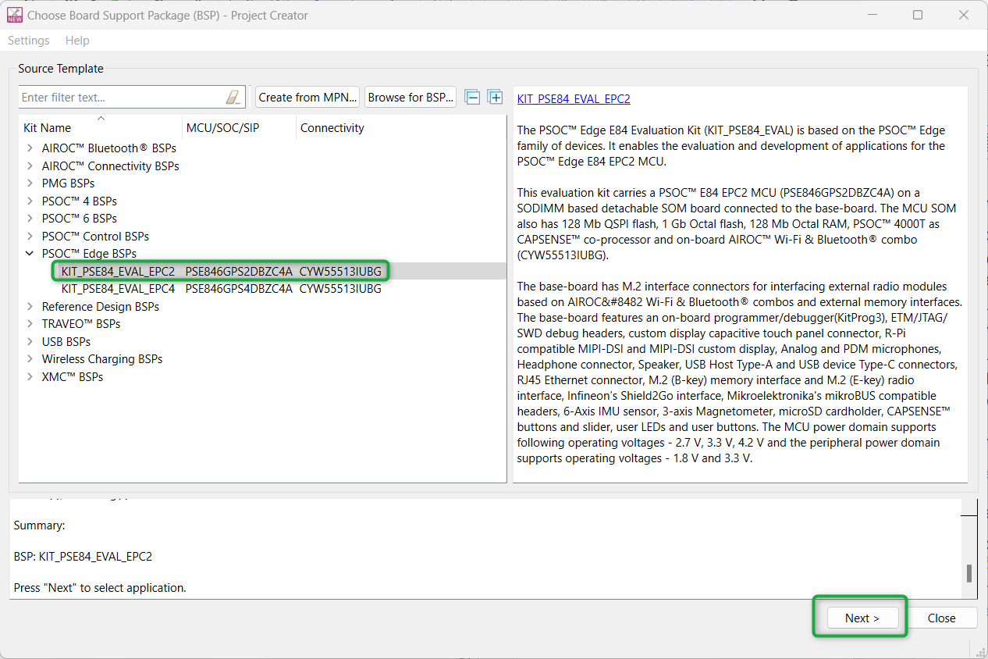Click the summary panel scrollbar thumb
The width and height of the screenshot is (988, 659).
968,573
